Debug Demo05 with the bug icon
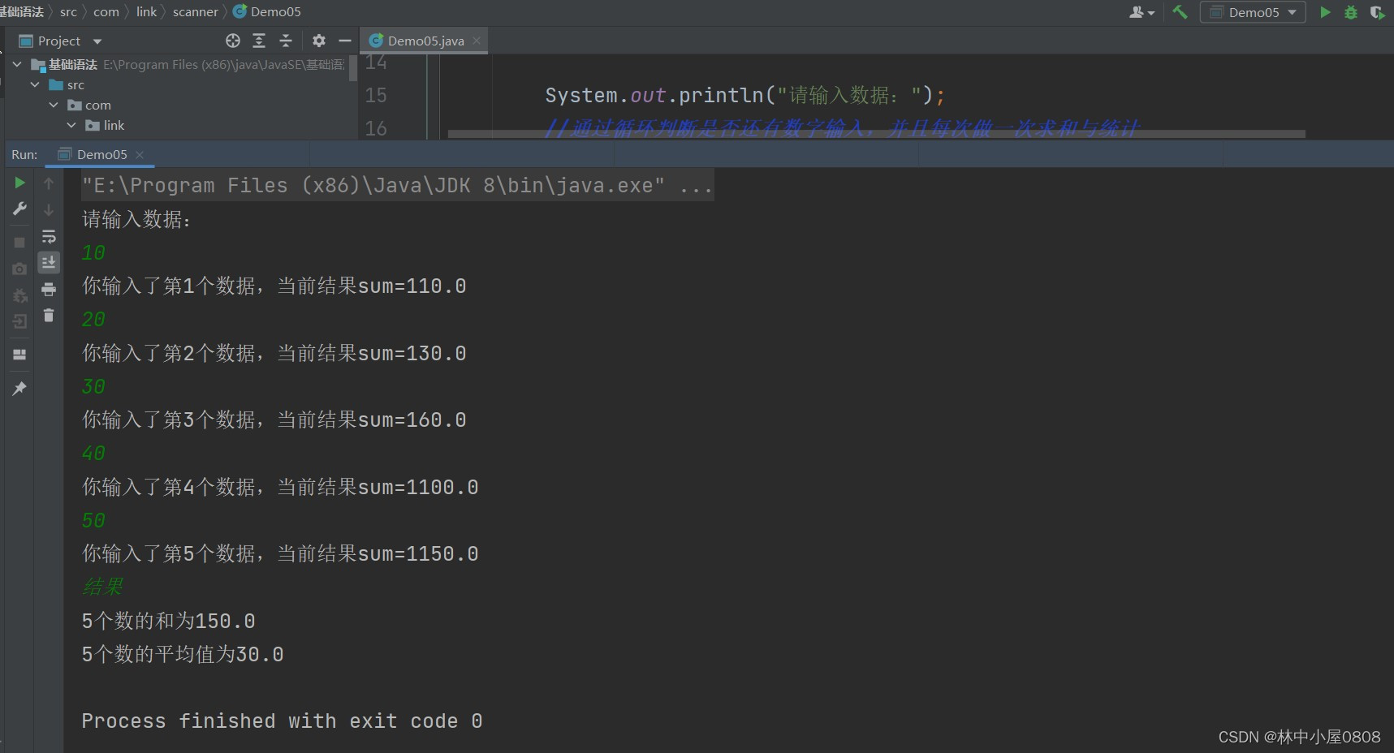 pyautogui.click(x=1351, y=12)
